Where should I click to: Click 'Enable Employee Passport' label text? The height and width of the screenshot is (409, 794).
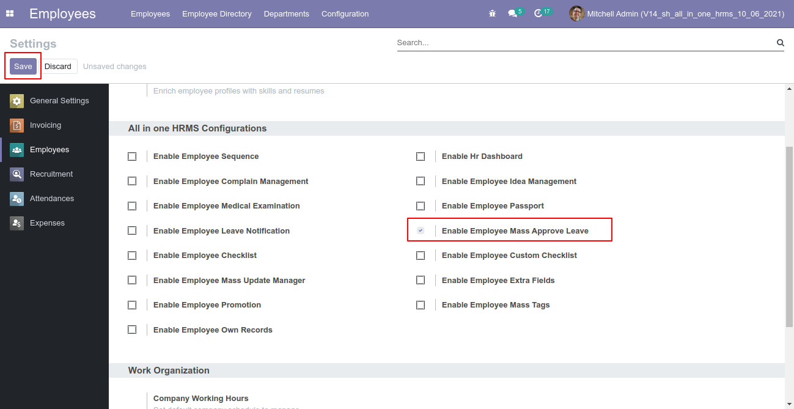[493, 206]
